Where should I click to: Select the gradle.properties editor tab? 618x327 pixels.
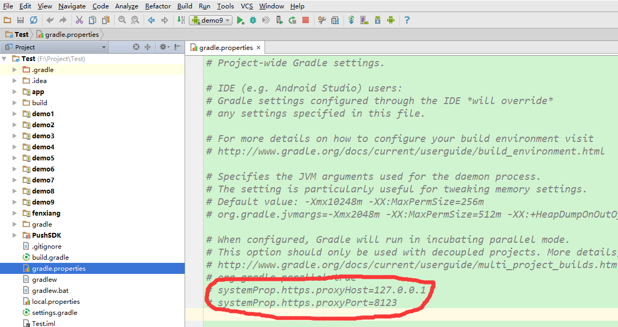(x=226, y=48)
